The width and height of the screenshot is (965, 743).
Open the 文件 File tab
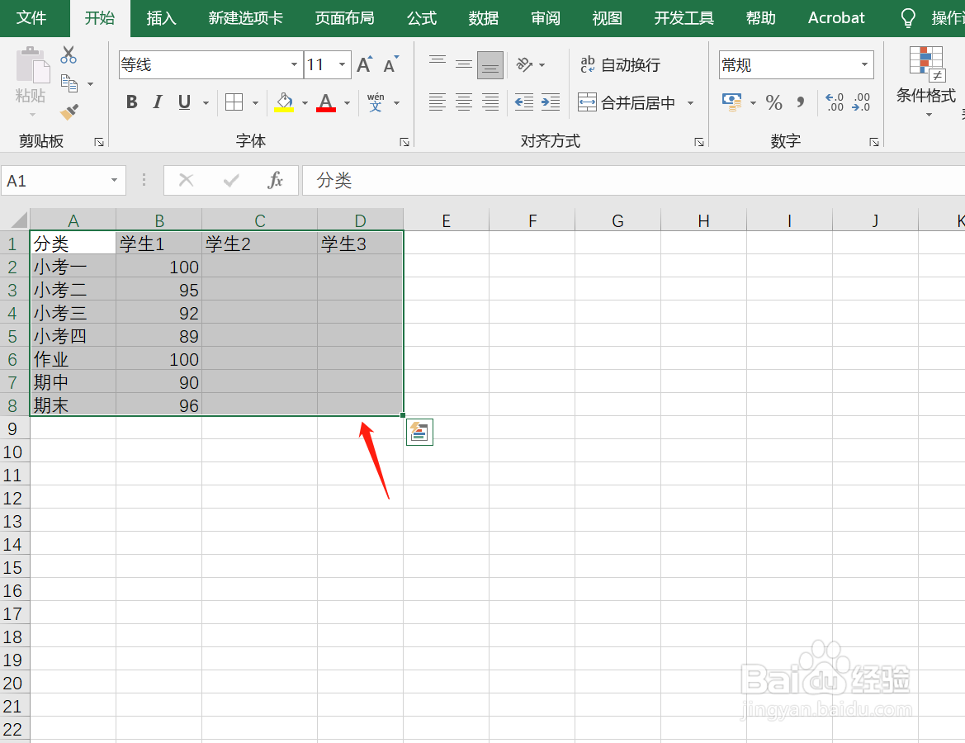point(31,18)
